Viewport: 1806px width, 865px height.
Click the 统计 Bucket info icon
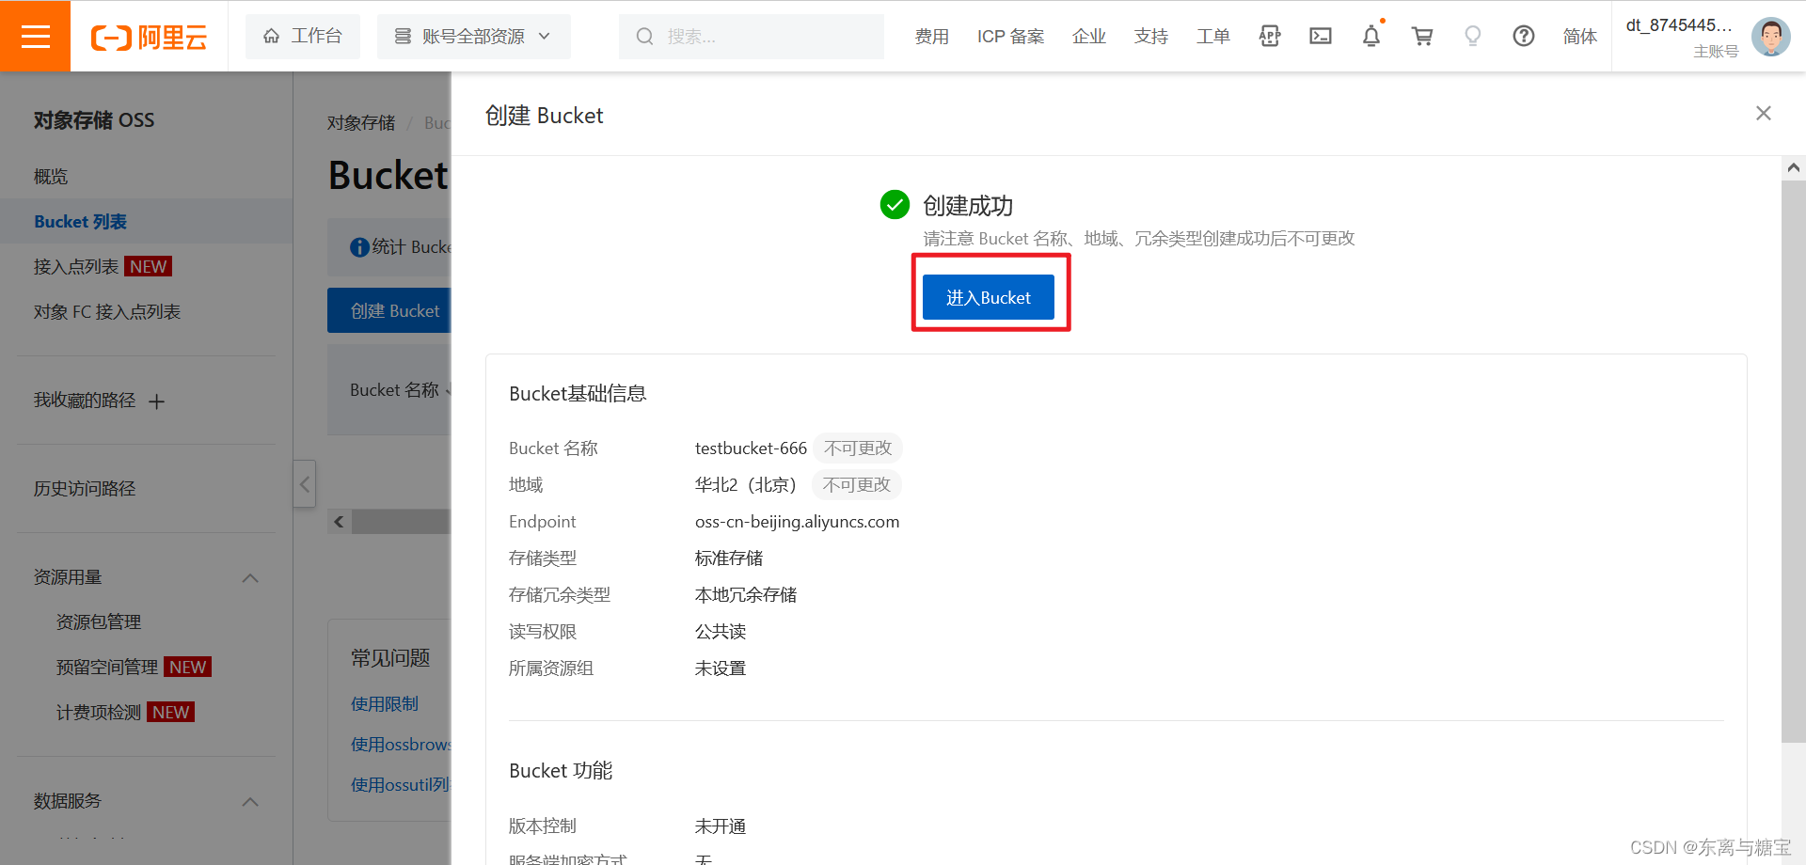click(x=359, y=247)
